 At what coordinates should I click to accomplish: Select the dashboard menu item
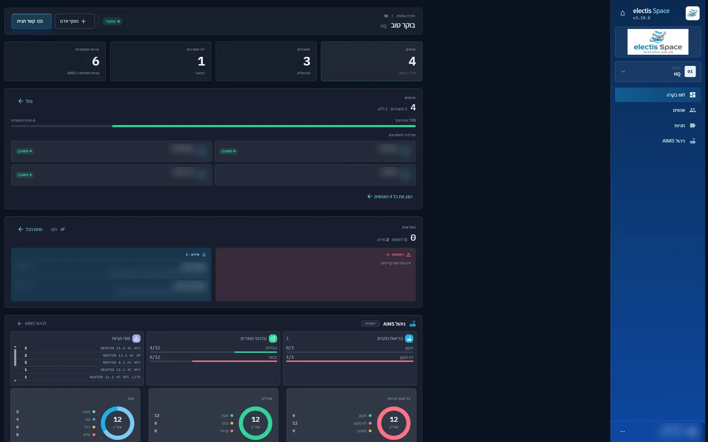tap(658, 95)
